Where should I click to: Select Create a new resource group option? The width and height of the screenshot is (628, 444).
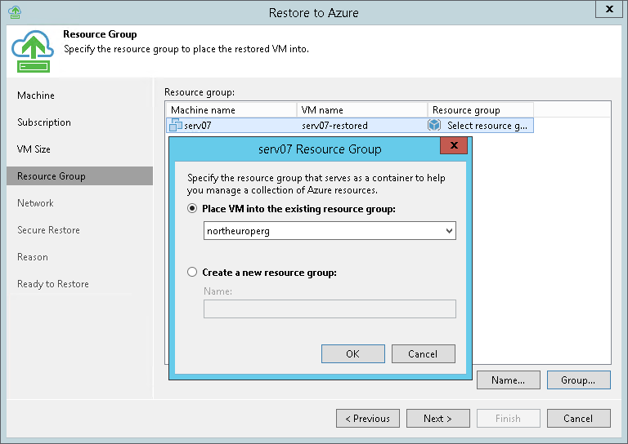point(193,273)
